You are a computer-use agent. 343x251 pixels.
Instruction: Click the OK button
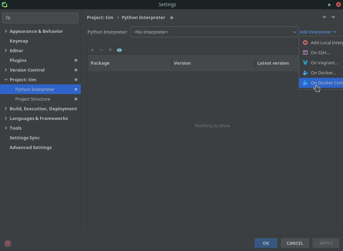click(x=266, y=243)
